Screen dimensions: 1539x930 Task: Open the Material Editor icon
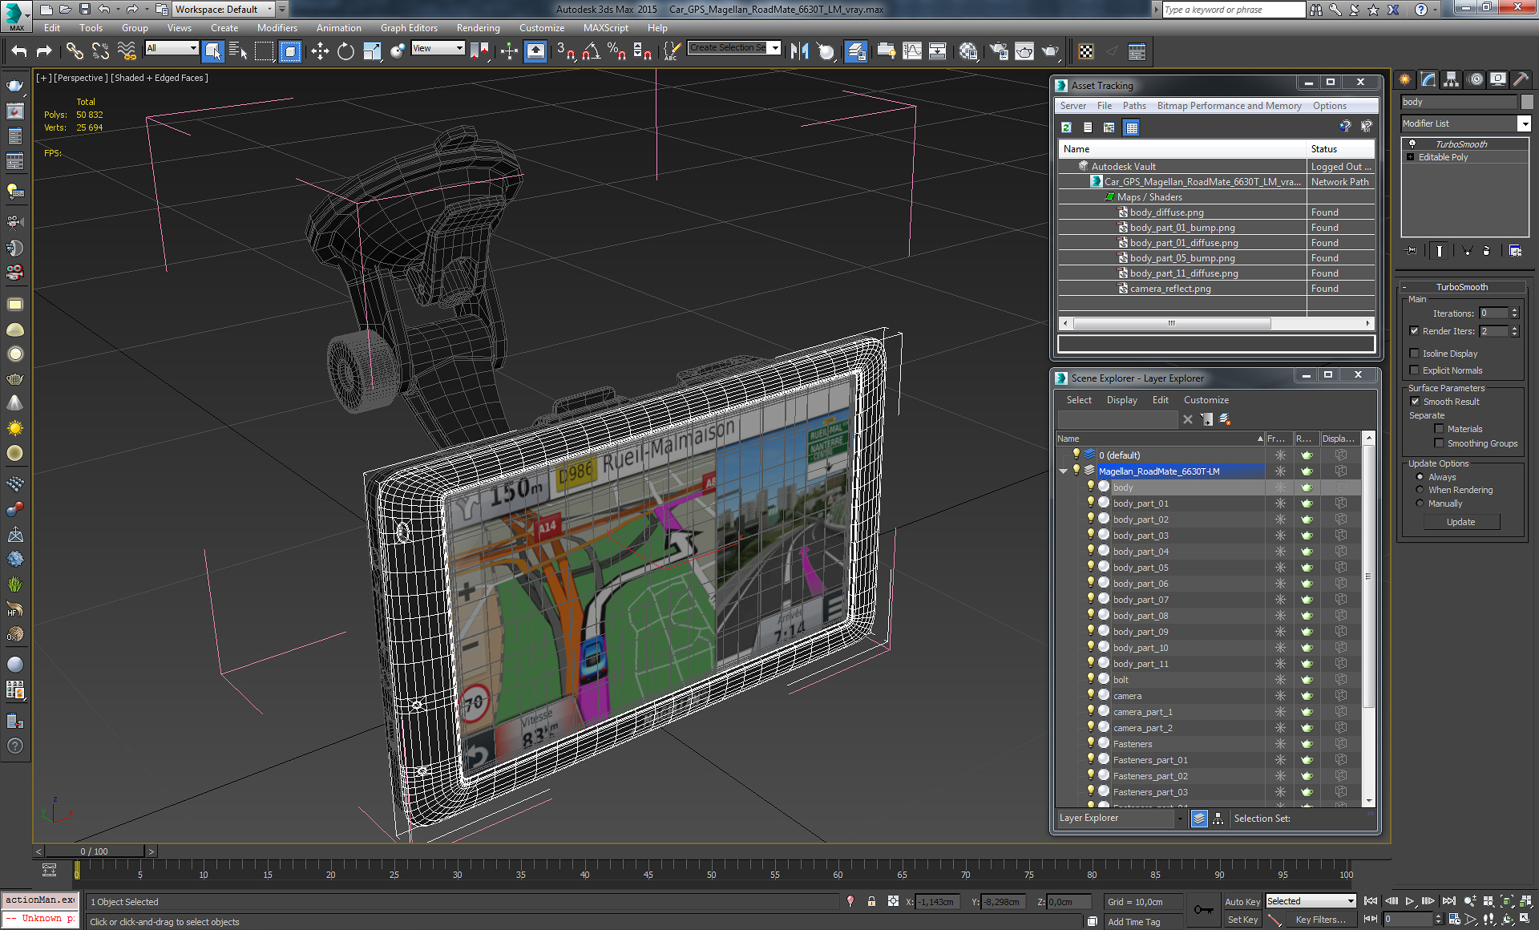[968, 52]
